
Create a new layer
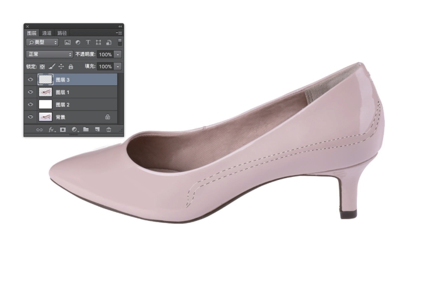coord(97,130)
